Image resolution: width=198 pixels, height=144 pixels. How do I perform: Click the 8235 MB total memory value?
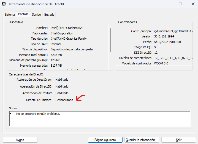click(x=56, y=55)
